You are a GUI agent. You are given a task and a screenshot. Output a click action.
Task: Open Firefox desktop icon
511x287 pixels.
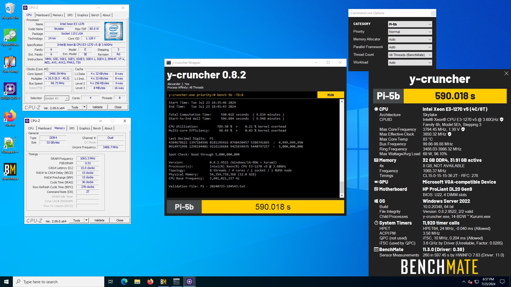[10, 118]
